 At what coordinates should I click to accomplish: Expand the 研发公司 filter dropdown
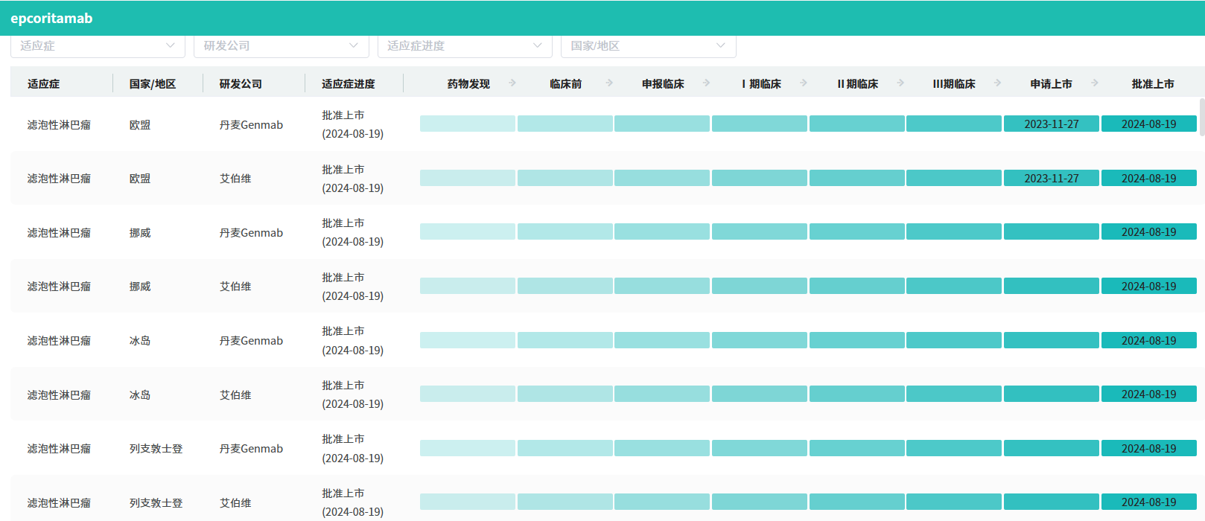[x=281, y=45]
